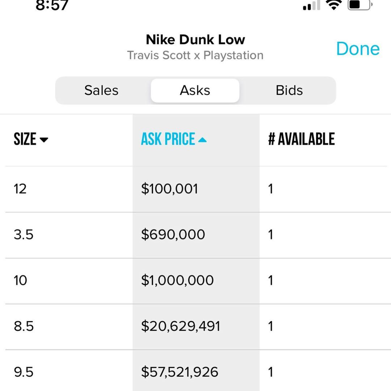This screenshot has height=391, width=391.
Task: Tap the battery status icon
Action: click(360, 4)
